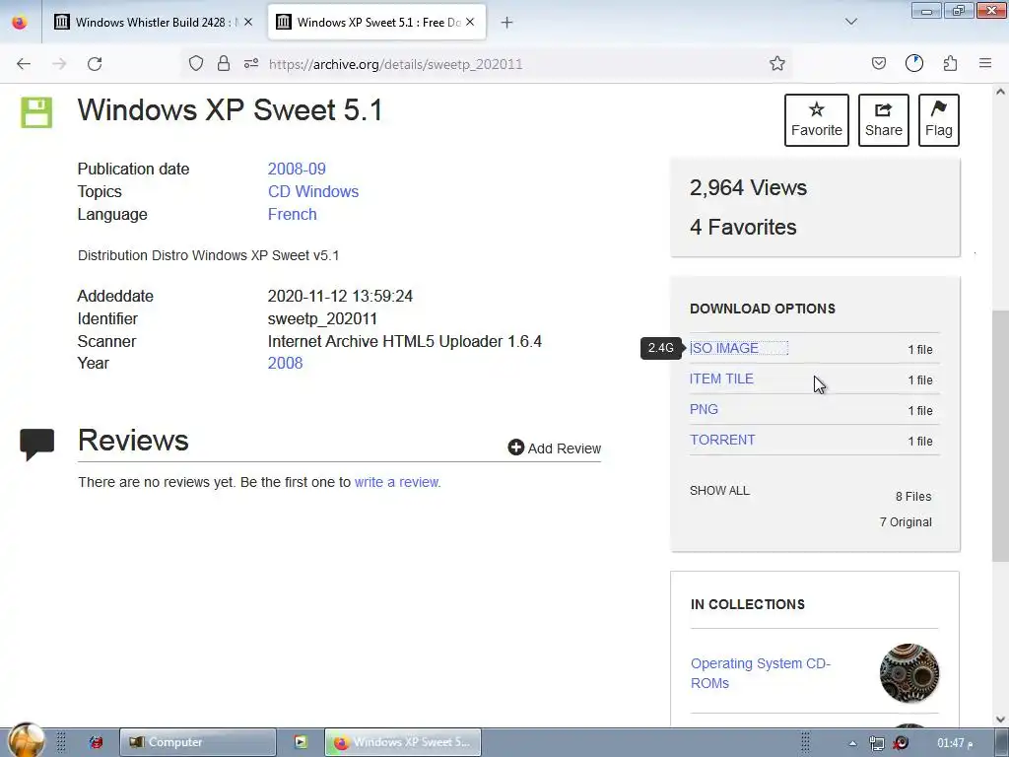
Task: Open site permissions icon in address bar
Action: [x=251, y=63]
